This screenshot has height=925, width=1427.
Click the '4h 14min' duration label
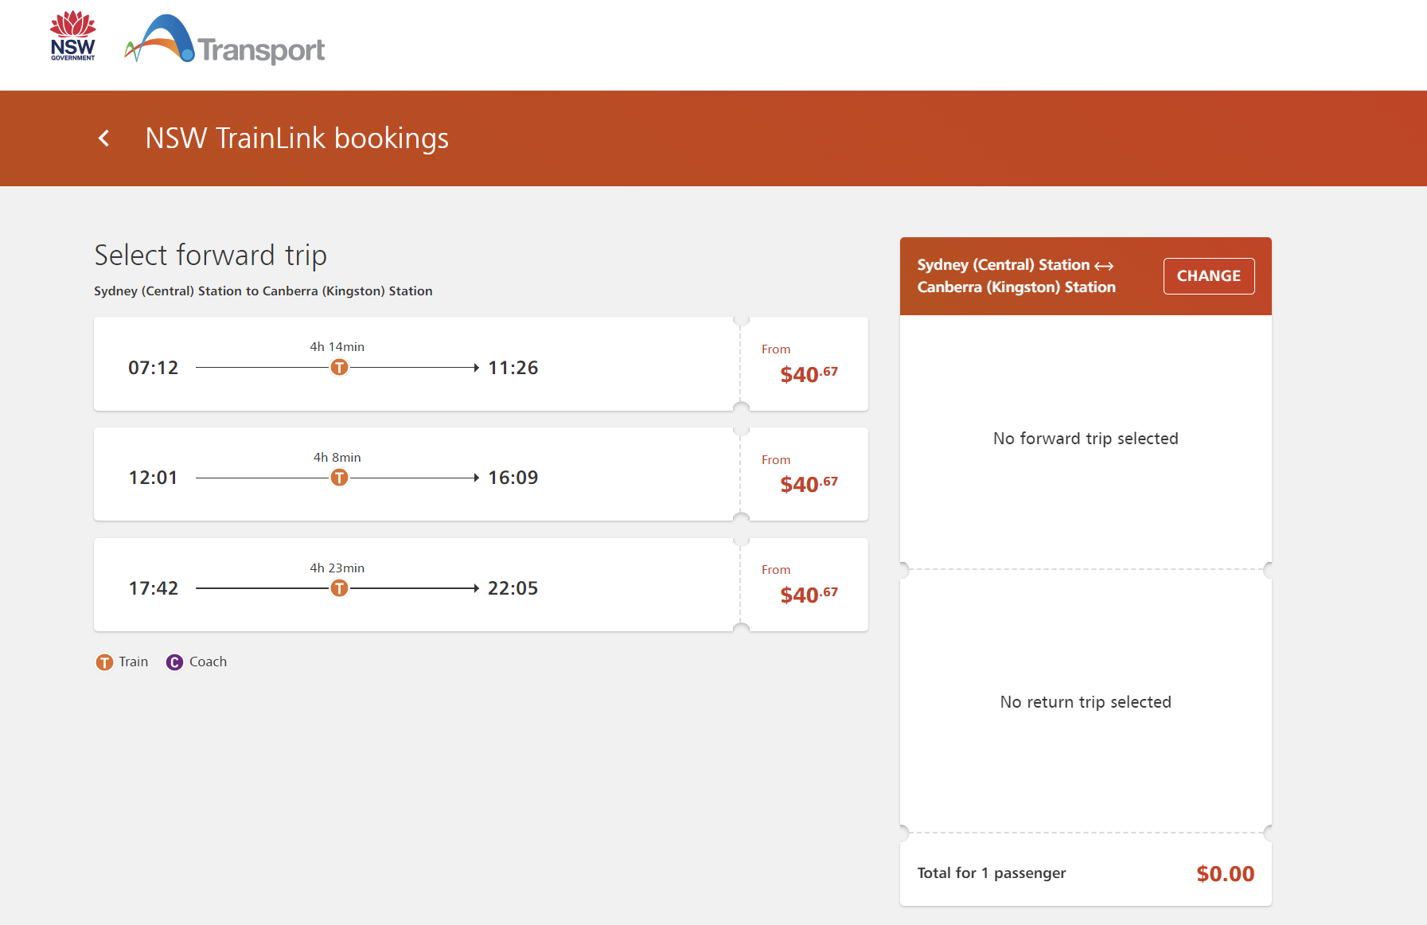coord(337,347)
